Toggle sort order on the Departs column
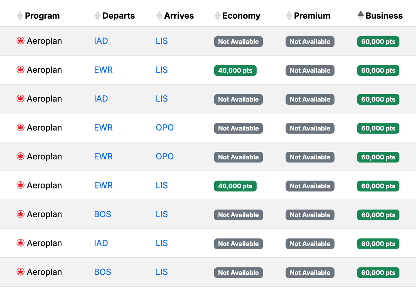Viewport: 416px width, 292px height. coord(97,15)
